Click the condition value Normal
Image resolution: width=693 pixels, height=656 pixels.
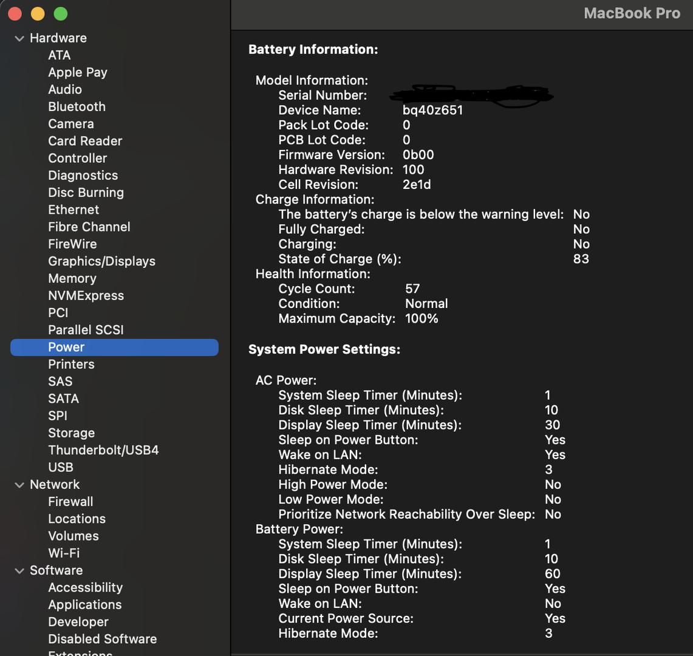click(x=426, y=304)
